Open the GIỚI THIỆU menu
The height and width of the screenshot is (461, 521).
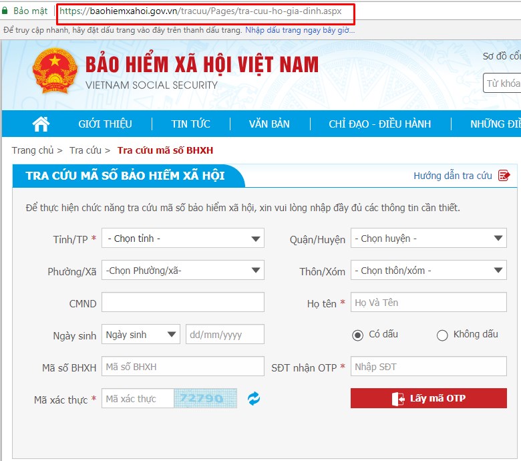pos(105,124)
